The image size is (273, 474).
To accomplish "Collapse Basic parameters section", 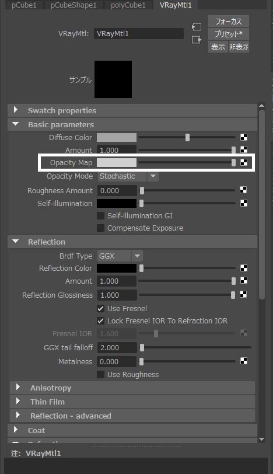I will [132, 124].
